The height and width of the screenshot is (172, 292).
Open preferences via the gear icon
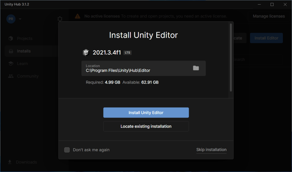(x=60, y=19)
